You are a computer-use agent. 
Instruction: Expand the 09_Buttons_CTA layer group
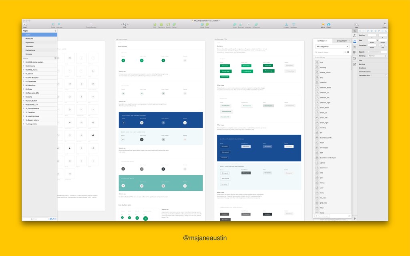[24, 104]
